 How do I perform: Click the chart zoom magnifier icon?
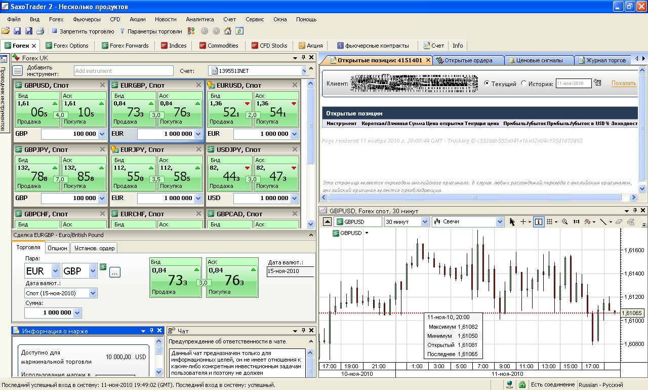click(565, 222)
